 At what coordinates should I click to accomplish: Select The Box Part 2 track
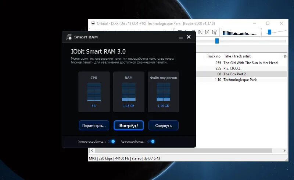click(x=234, y=74)
